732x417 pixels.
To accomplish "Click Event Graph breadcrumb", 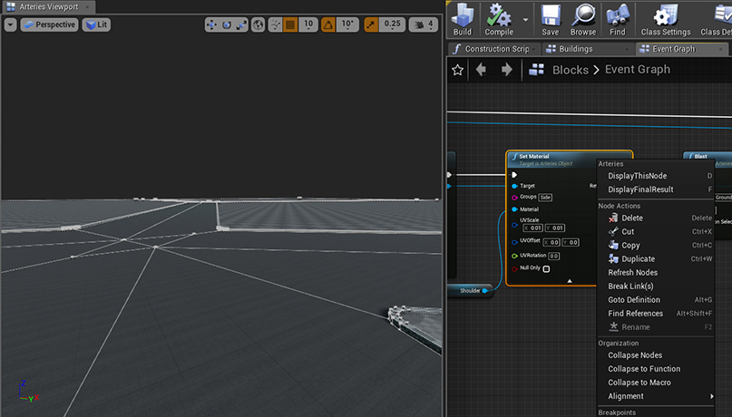I will [638, 70].
